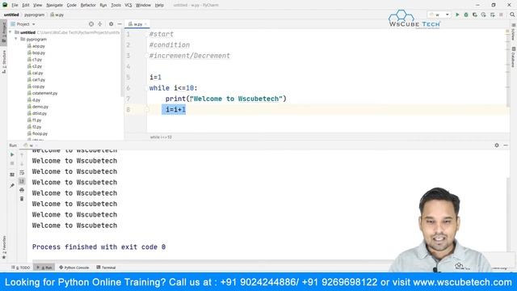The image size is (517, 291).
Task: Close the w.py editor tab
Action: [x=145, y=24]
